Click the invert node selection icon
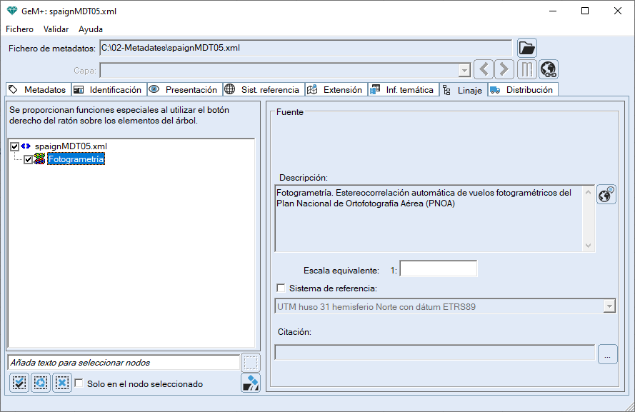Image resolution: width=635 pixels, height=412 pixels. point(41,383)
